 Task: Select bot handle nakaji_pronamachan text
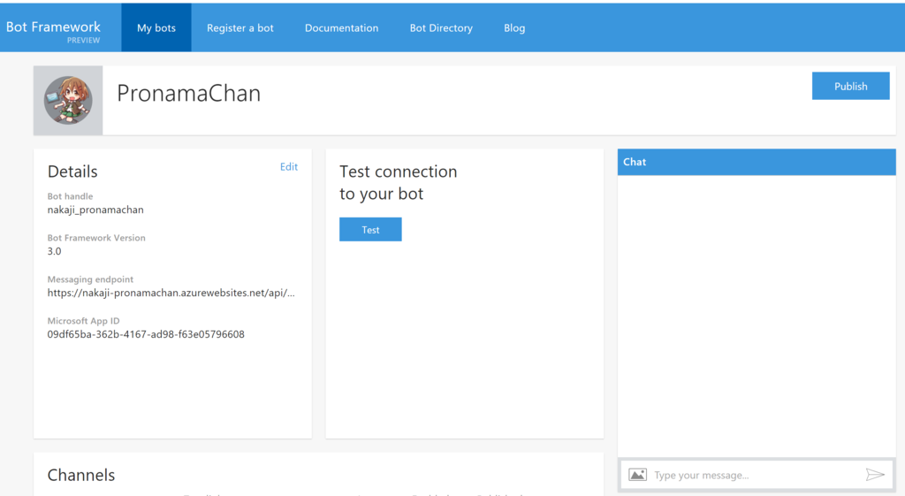95,210
